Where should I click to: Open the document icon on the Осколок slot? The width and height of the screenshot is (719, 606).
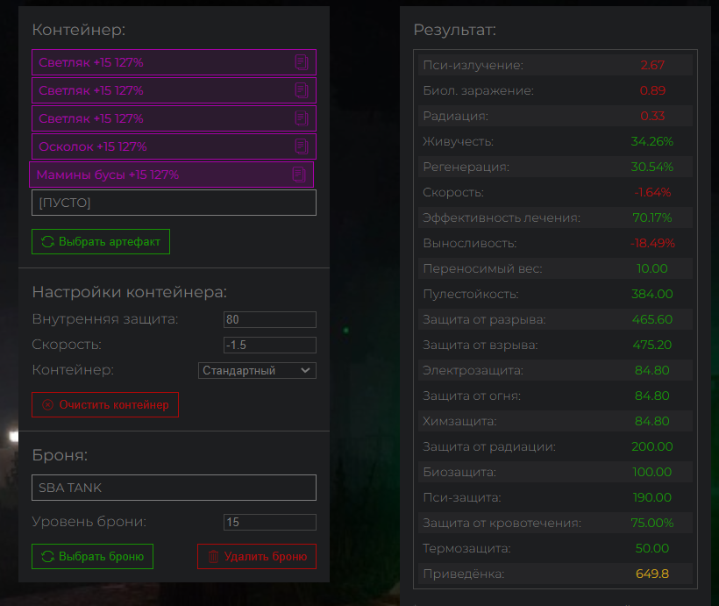(x=302, y=146)
